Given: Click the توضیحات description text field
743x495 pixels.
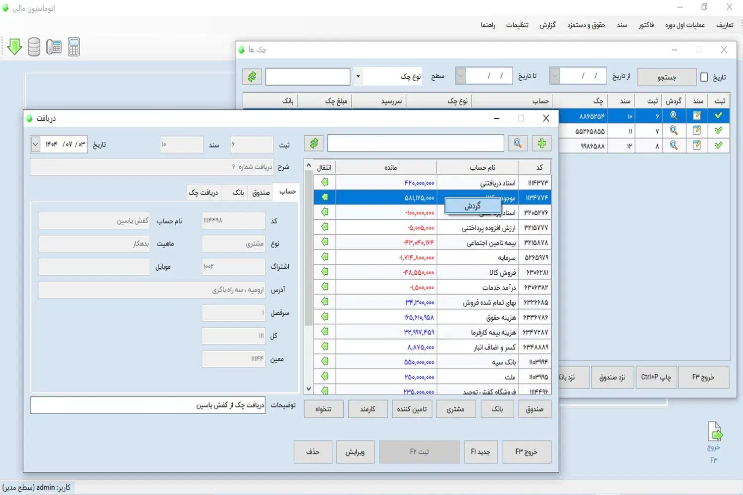Looking at the screenshot, I should 148,405.
